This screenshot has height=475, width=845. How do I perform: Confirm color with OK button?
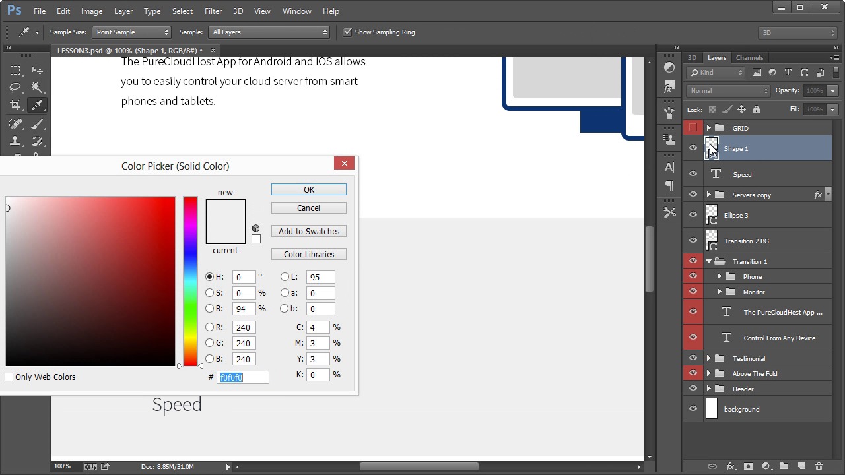point(309,190)
